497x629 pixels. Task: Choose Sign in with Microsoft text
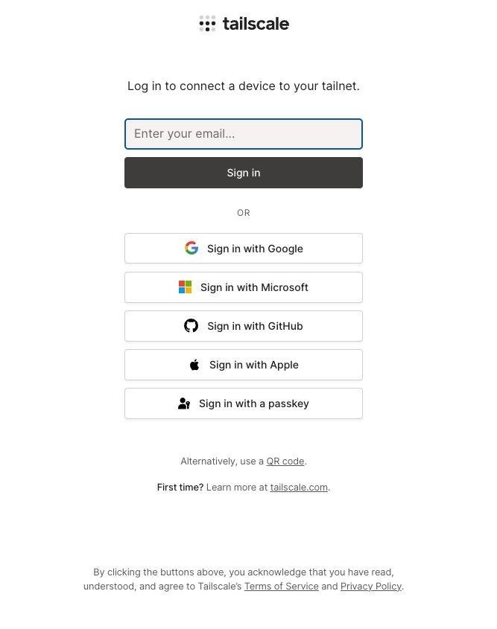coord(254,287)
